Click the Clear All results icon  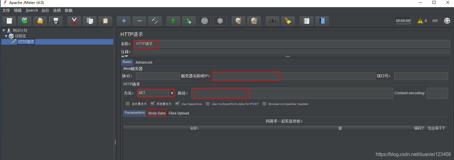[x=254, y=21]
